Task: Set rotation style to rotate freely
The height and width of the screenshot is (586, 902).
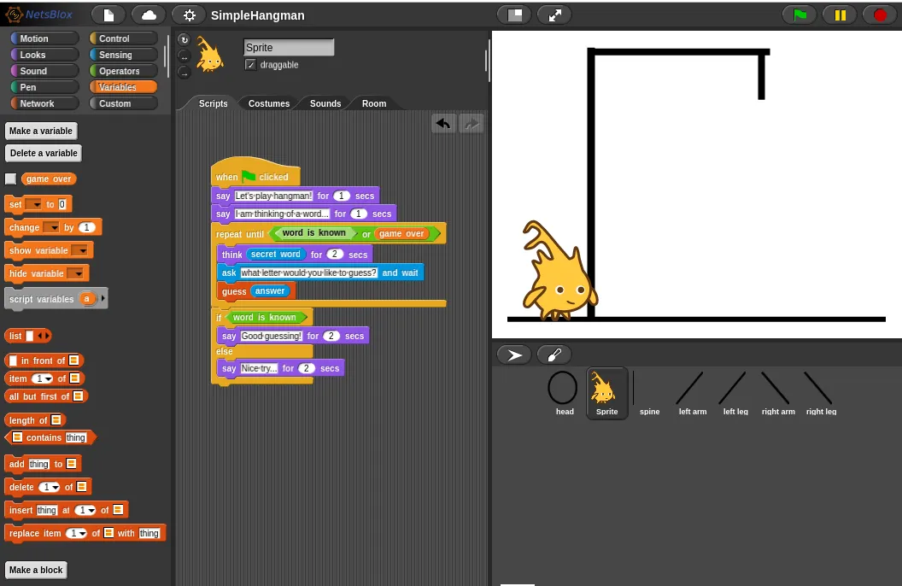Action: point(184,39)
